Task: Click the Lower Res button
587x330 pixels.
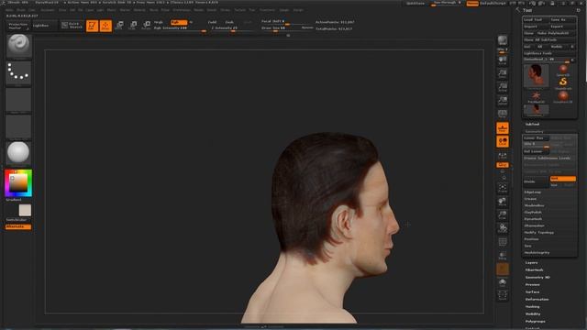Action: click(536, 138)
